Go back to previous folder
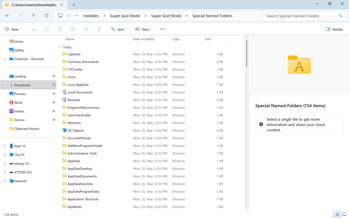 7,16
